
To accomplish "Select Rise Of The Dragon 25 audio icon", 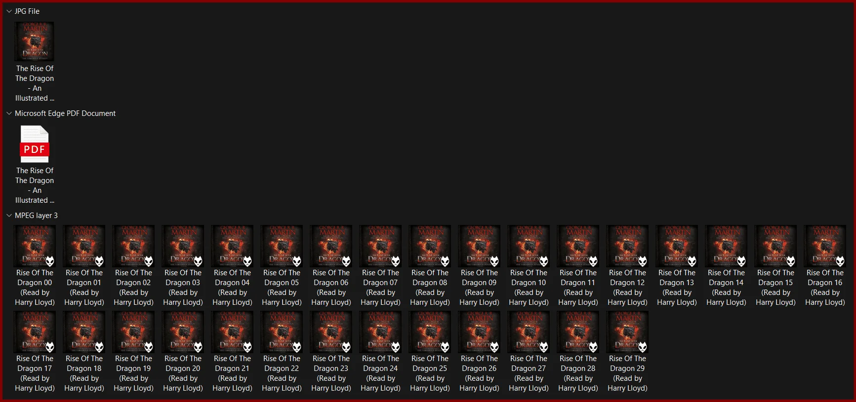I will [x=430, y=332].
